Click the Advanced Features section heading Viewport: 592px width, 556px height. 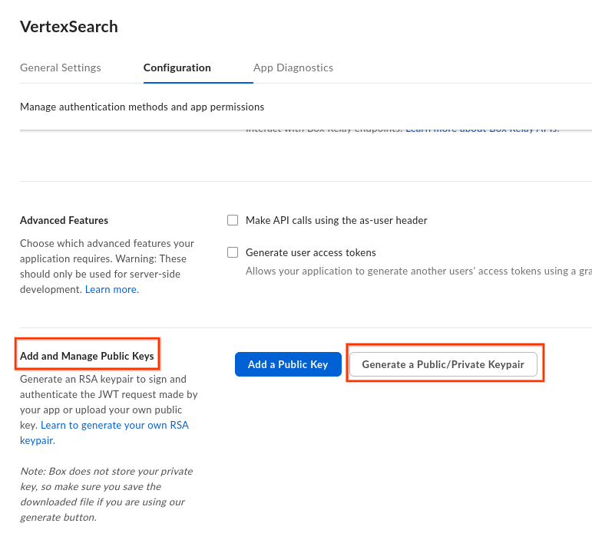[64, 220]
